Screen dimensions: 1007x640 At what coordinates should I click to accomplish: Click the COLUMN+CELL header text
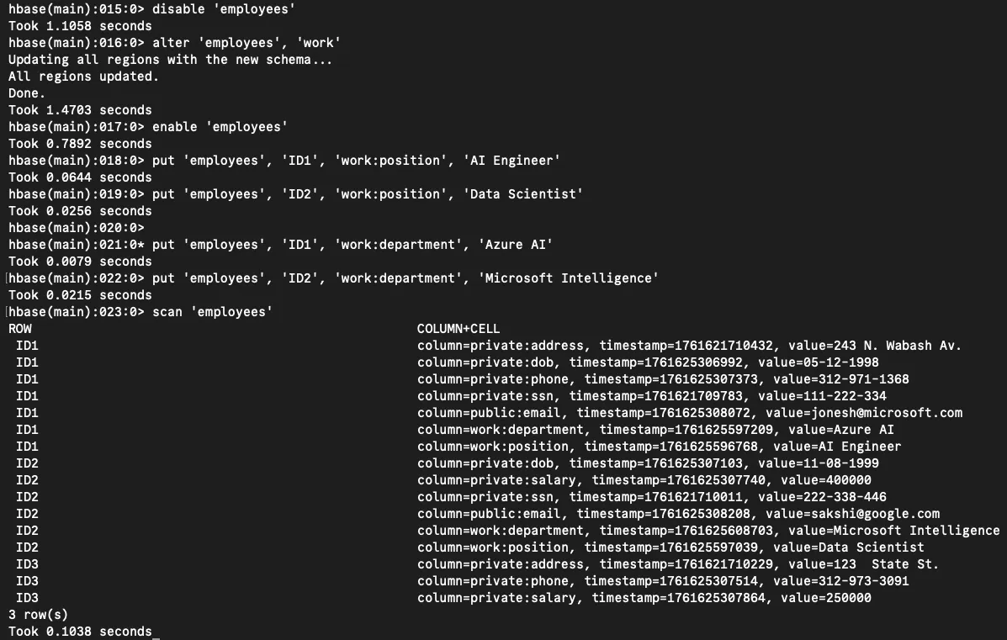[x=458, y=329]
